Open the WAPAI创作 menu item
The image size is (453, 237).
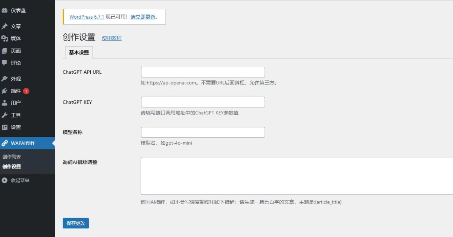23,143
